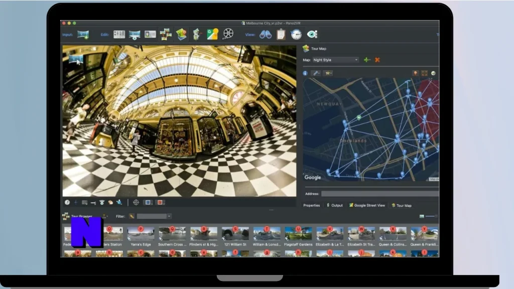Viewport: 514px width, 289px height.
Task: Toggle the fit-to-frame map button
Action: point(425,73)
